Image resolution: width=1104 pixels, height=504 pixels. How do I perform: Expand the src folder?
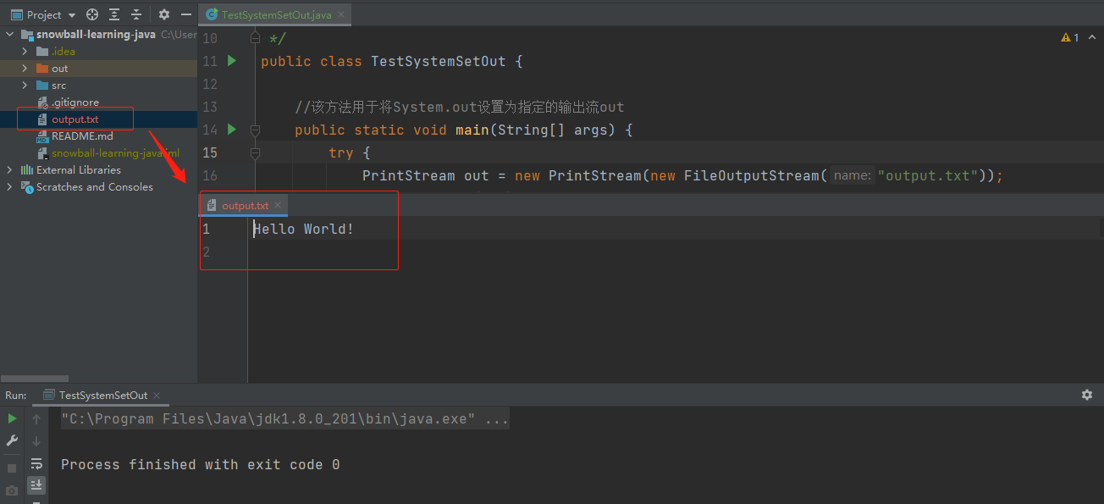click(25, 86)
